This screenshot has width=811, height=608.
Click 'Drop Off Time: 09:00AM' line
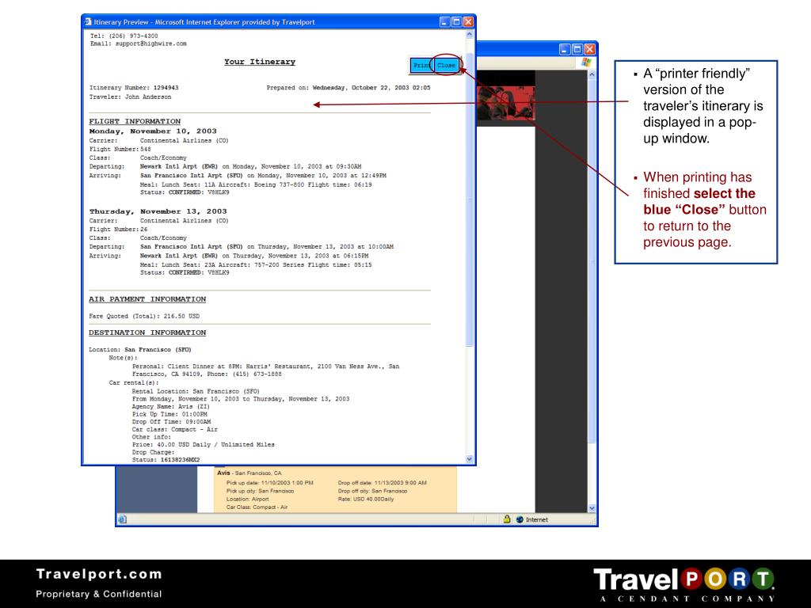coord(171,422)
